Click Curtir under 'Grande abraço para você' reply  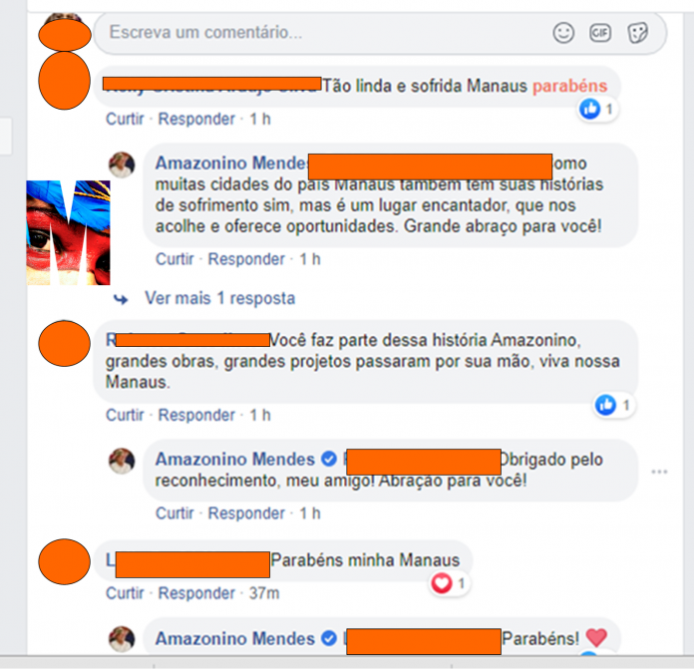click(174, 259)
